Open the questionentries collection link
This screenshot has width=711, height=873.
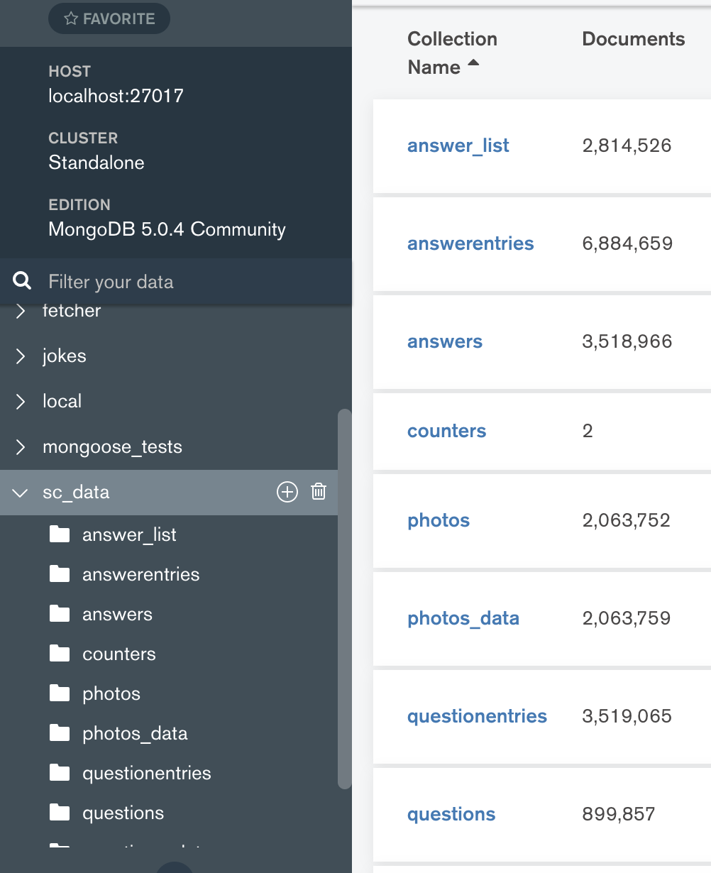coord(477,716)
